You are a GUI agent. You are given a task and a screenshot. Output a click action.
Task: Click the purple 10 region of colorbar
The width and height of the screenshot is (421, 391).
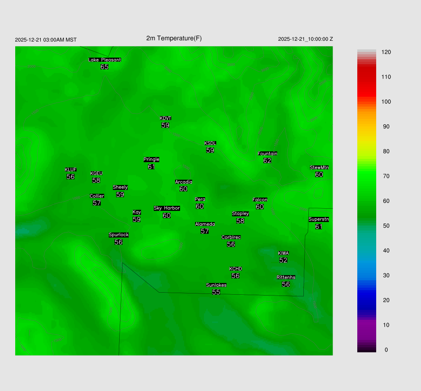(366, 325)
